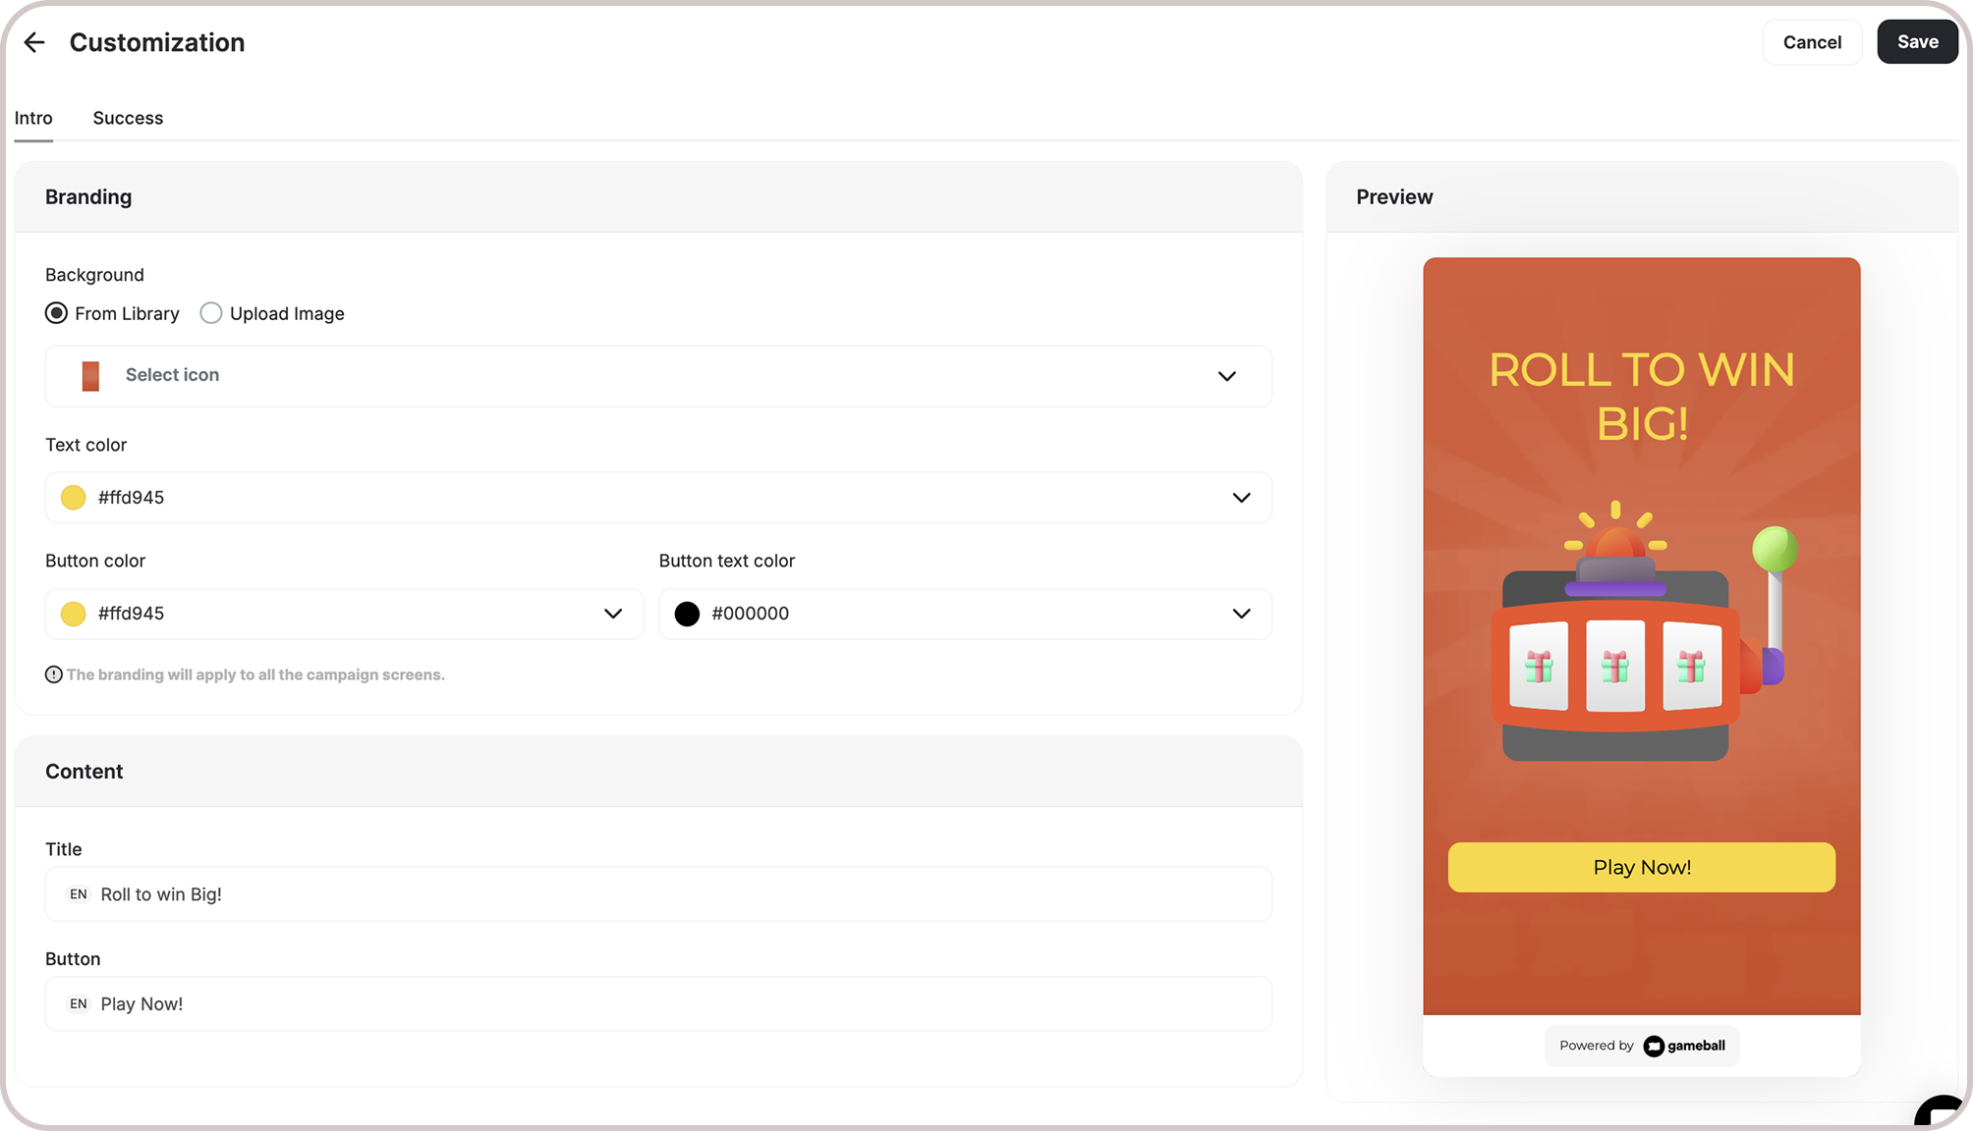Switch to the Intro tab
Image resolution: width=1973 pixels, height=1131 pixels.
click(x=33, y=118)
